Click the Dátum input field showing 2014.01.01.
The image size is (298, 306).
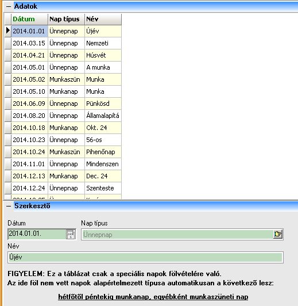click(x=37, y=234)
